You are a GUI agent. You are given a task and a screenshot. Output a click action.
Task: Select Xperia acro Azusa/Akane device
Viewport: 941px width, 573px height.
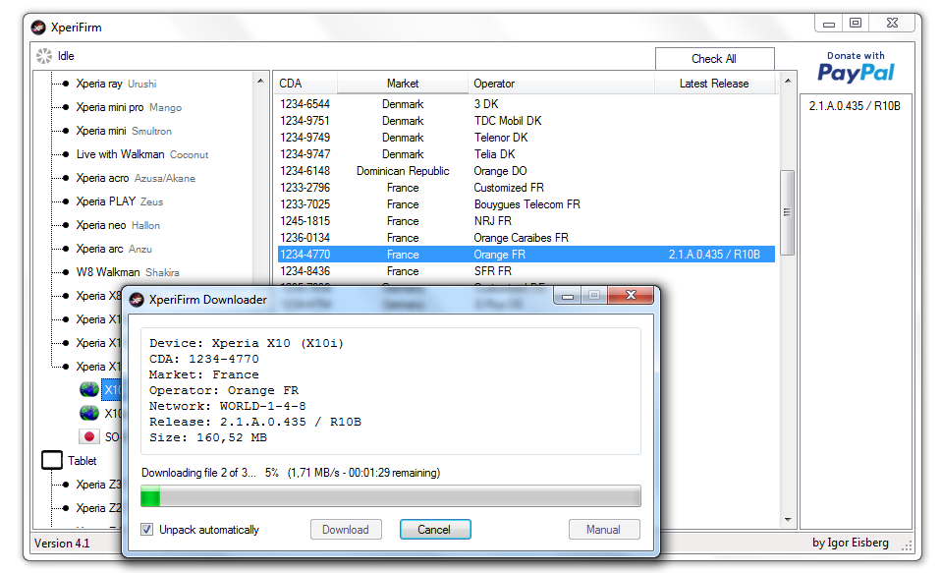[136, 178]
